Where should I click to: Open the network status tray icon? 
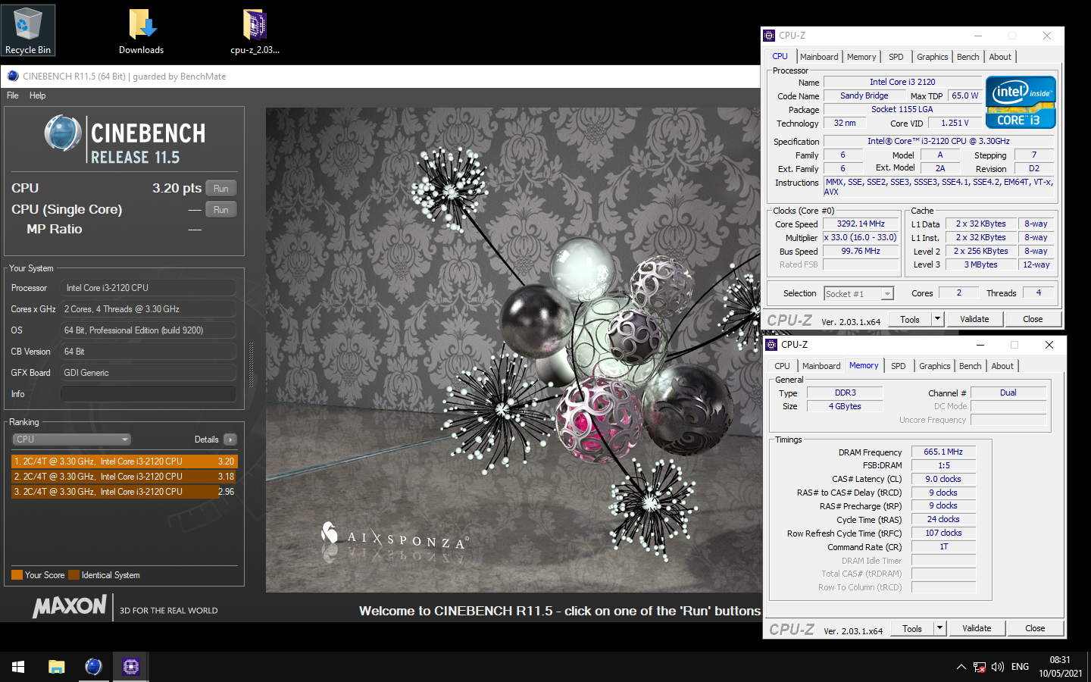point(980,667)
